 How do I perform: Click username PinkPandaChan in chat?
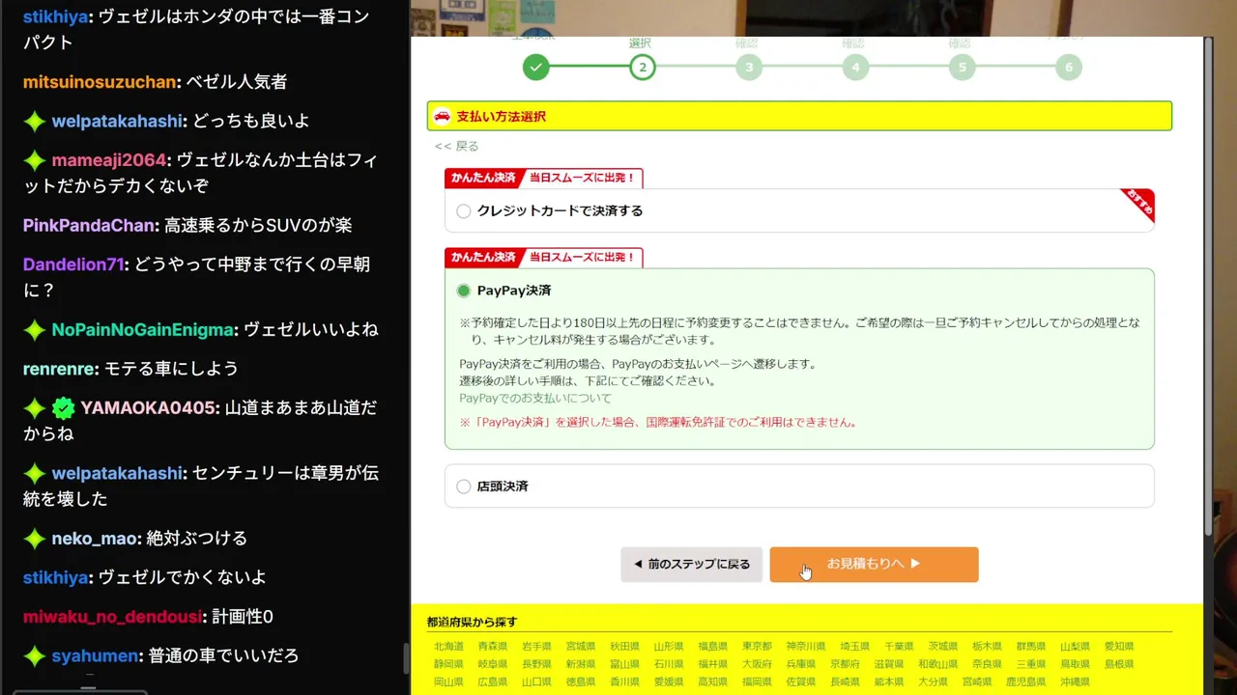[x=90, y=225]
